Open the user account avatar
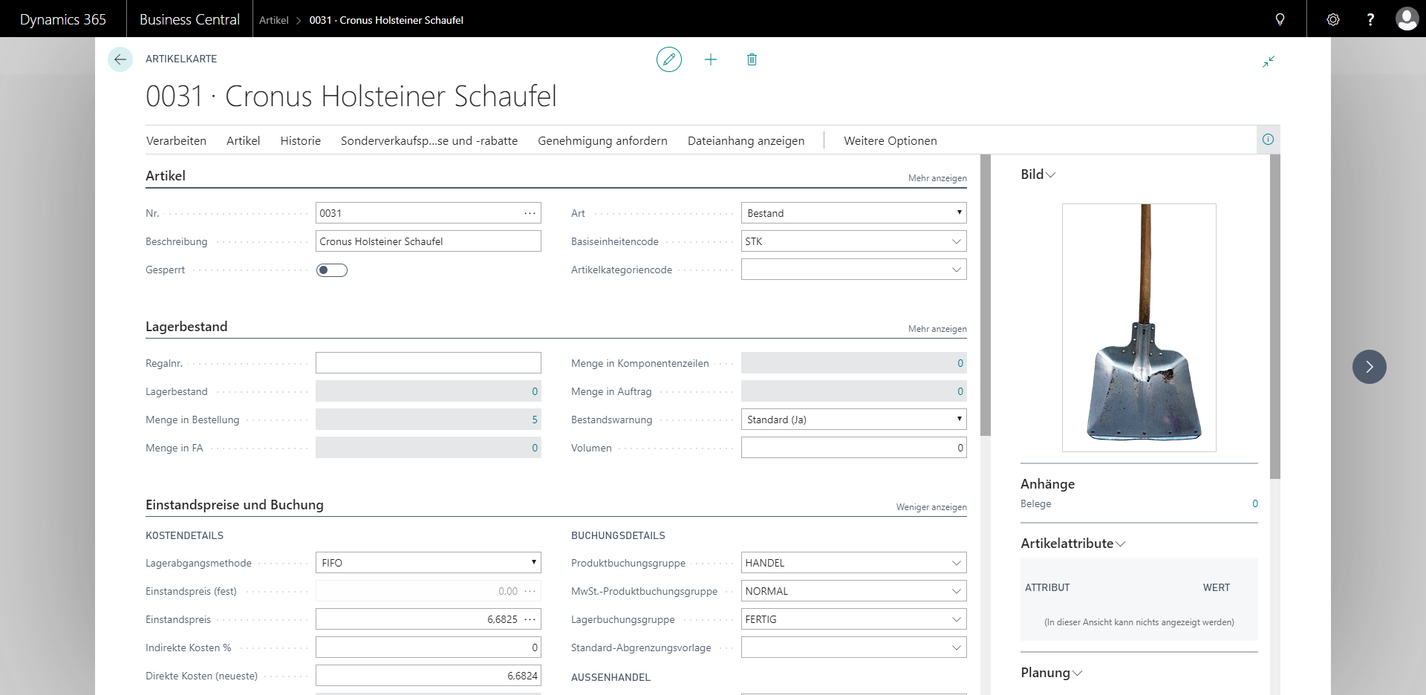This screenshot has height=695, width=1426. pos(1407,19)
